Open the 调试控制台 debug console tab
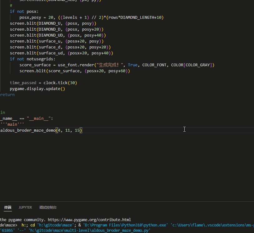254x233 pixels. click(x=48, y=207)
